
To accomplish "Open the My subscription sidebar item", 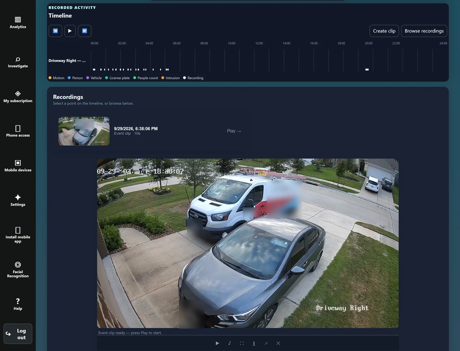I will tap(18, 97).
